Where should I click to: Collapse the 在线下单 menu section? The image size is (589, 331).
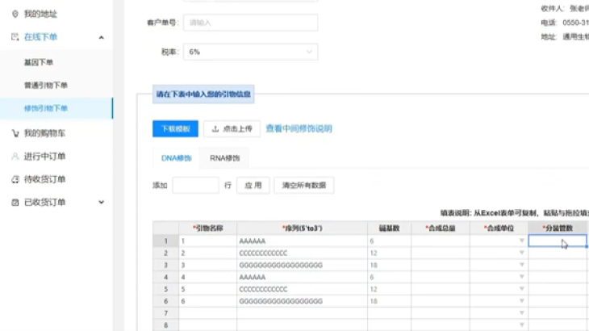pyautogui.click(x=101, y=37)
